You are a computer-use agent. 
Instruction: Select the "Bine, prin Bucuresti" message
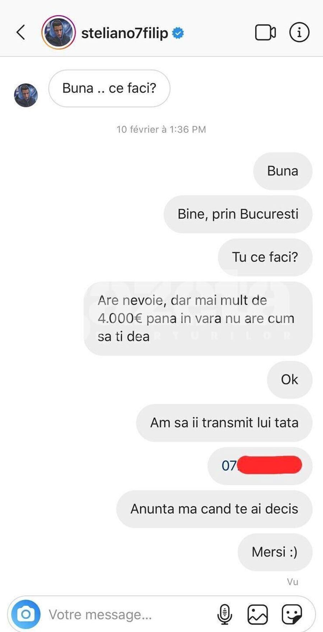click(238, 214)
